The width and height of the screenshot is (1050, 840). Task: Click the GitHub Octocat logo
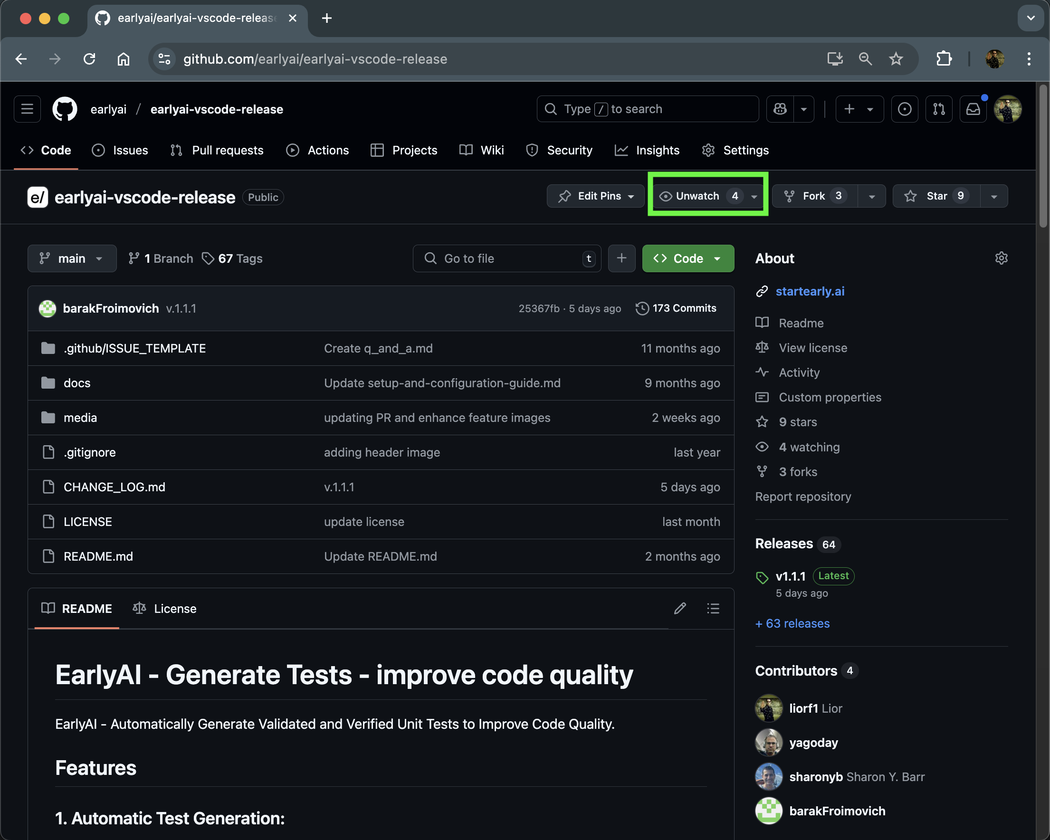tap(65, 109)
